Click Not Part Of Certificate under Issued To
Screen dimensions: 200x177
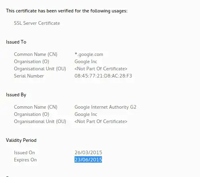tap(101, 69)
